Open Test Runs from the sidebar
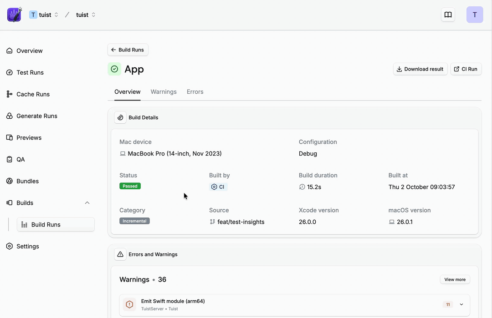This screenshot has height=318, width=492. pos(30,72)
